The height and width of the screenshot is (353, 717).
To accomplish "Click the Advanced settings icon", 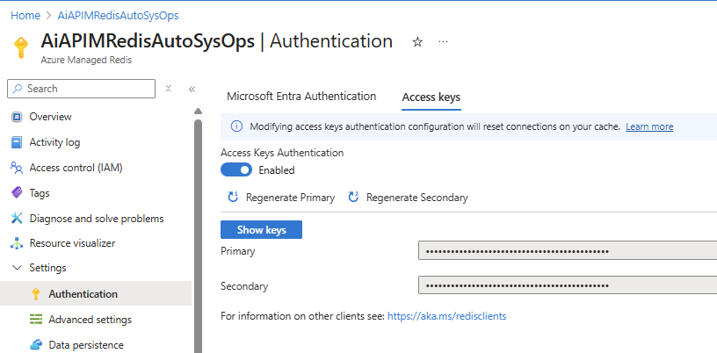I will pyautogui.click(x=36, y=319).
